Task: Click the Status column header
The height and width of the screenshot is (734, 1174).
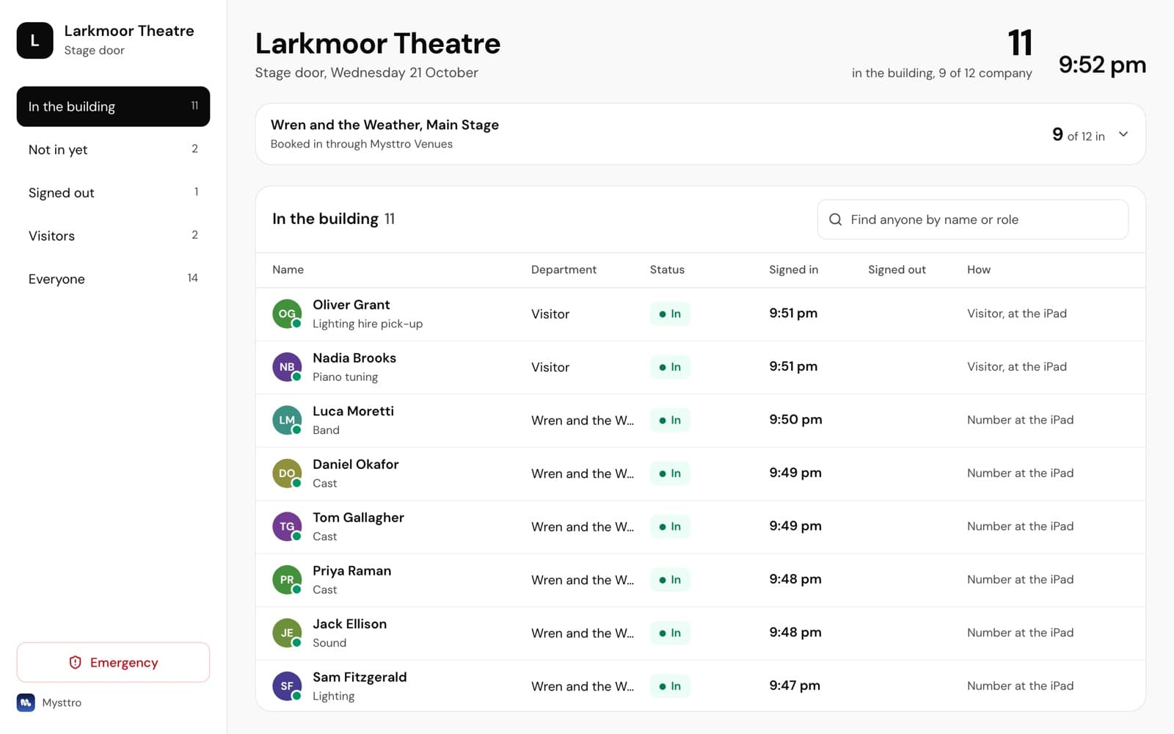Action: 667,269
